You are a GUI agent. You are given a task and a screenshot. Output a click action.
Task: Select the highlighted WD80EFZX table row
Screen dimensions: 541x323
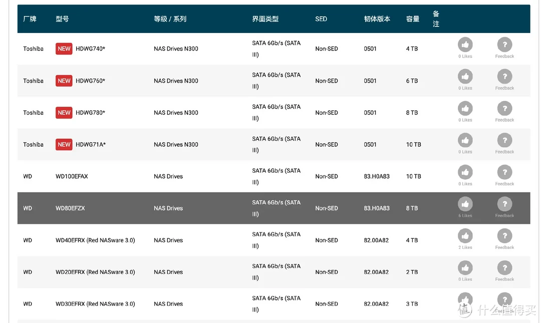pyautogui.click(x=200, y=208)
